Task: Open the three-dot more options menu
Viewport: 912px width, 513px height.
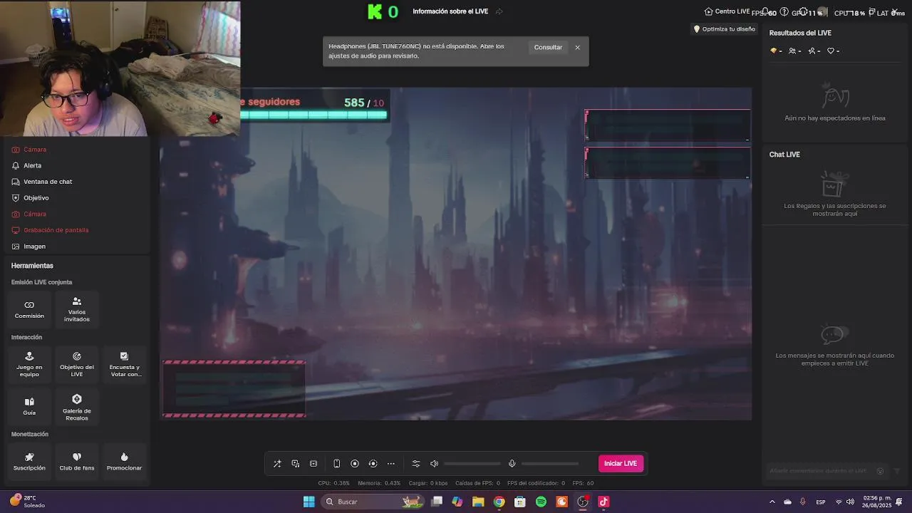Action: [x=391, y=464]
